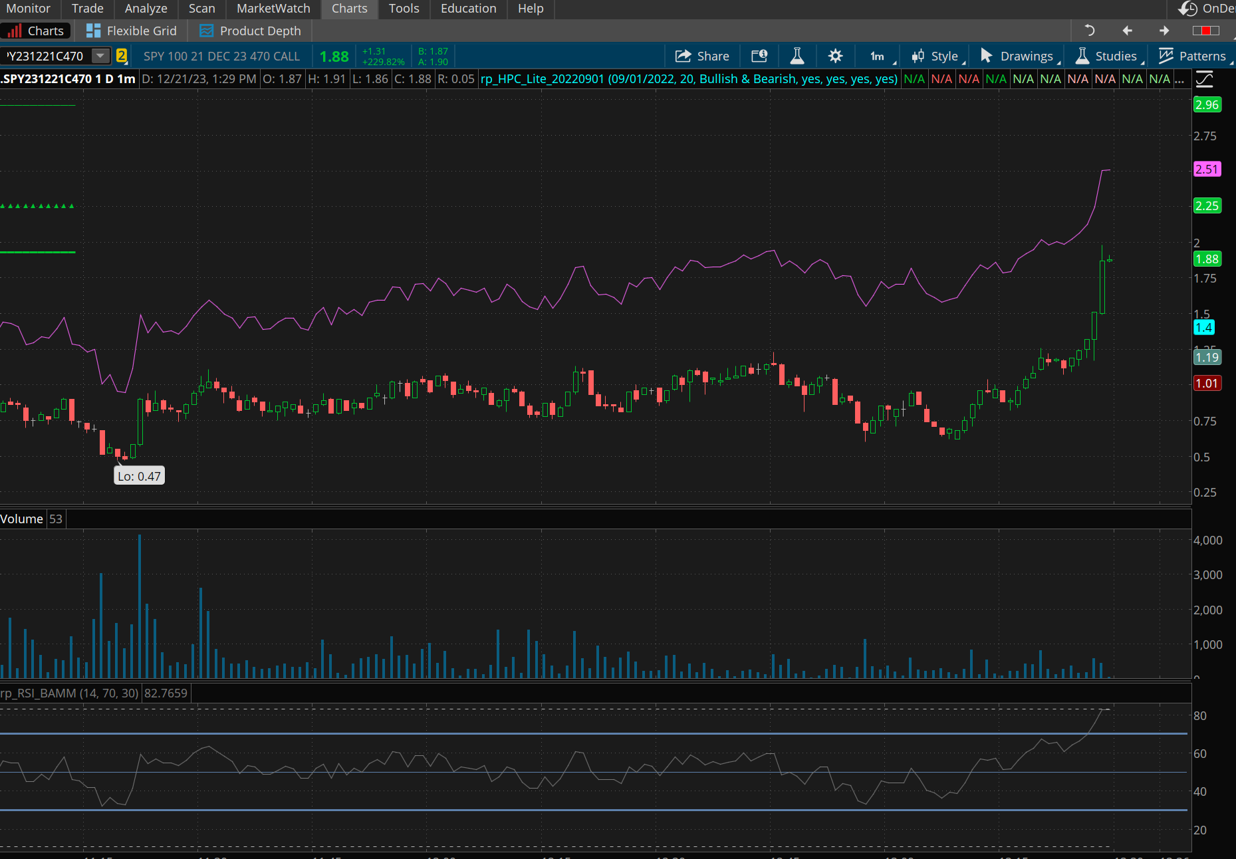
Task: Click the magenta 2.51 price label
Action: pyautogui.click(x=1206, y=170)
